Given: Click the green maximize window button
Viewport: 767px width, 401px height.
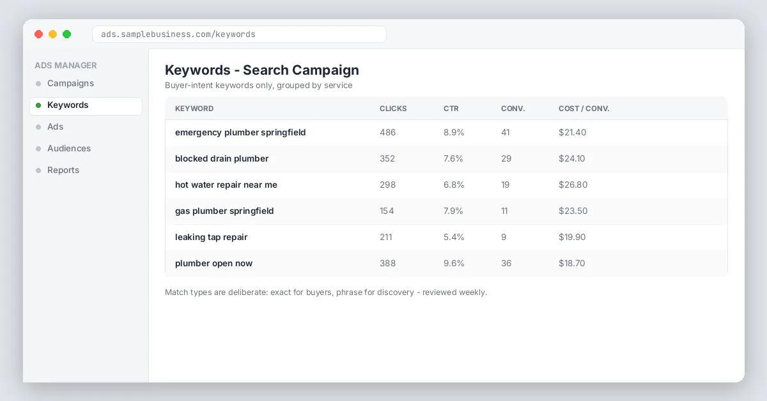Looking at the screenshot, I should (66, 34).
